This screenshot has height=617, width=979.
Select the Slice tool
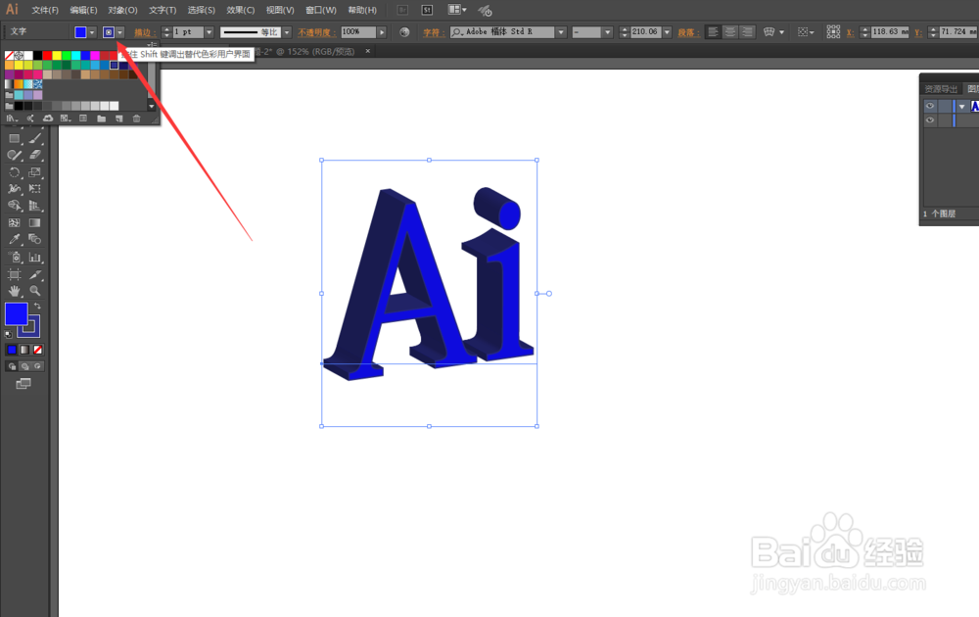coord(35,274)
